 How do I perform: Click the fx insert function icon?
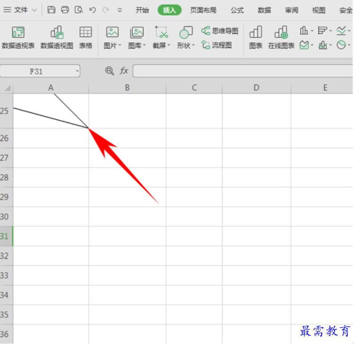coord(124,71)
